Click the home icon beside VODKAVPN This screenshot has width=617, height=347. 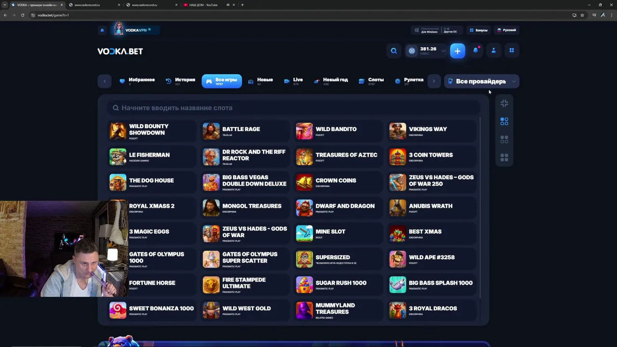(x=102, y=30)
